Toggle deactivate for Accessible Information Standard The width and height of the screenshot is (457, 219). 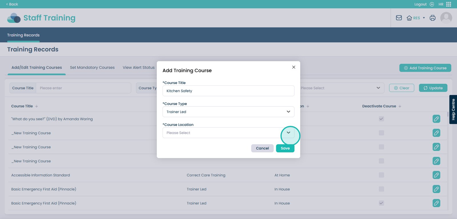[x=381, y=175]
